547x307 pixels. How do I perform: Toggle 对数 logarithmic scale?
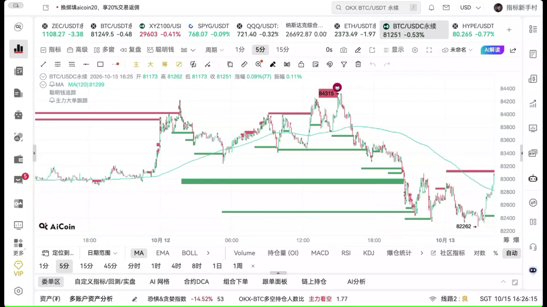coord(479,253)
